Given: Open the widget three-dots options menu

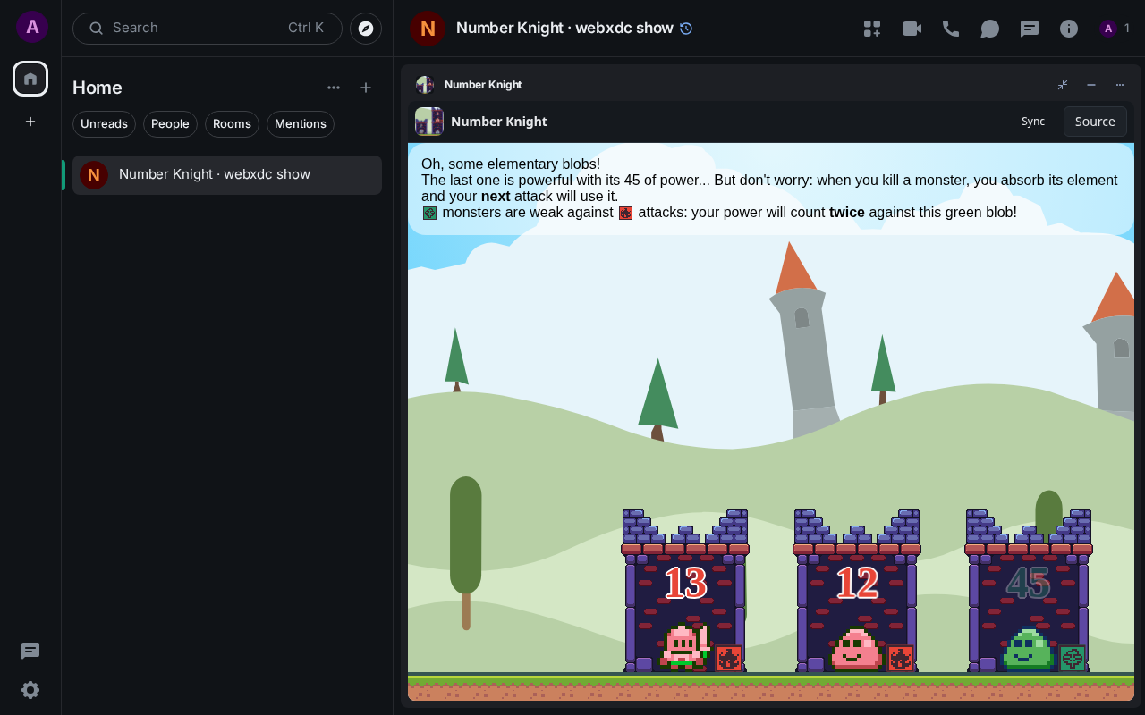Looking at the screenshot, I should (x=1120, y=85).
